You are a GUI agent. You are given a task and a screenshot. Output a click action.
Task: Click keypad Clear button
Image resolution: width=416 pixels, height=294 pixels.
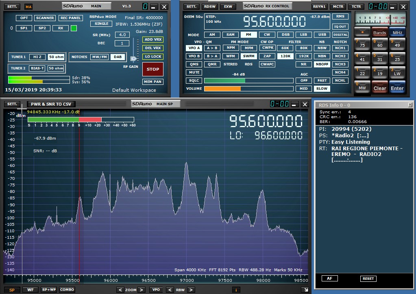[x=380, y=88]
